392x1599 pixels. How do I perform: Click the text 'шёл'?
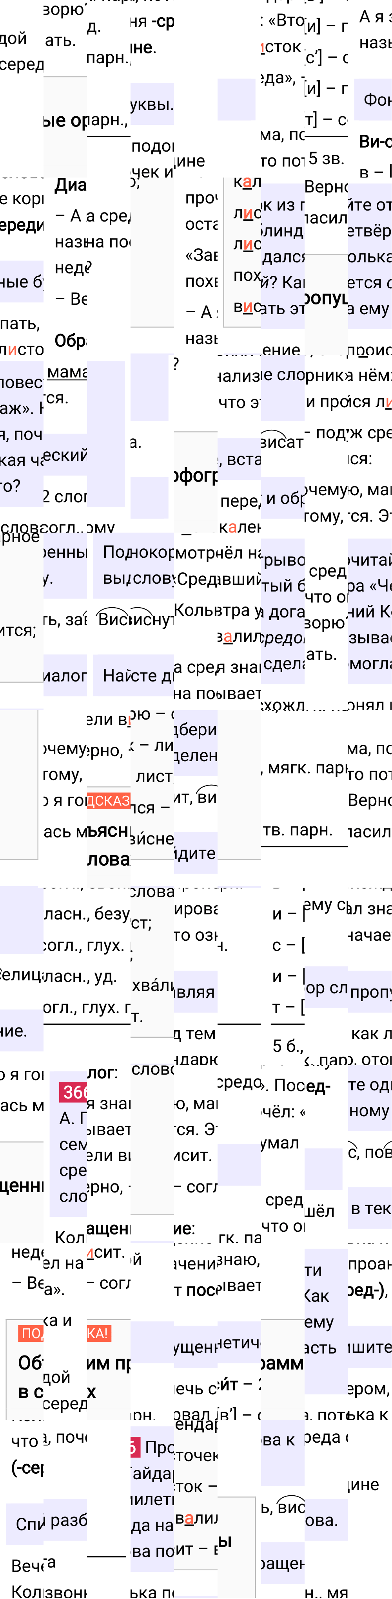(320, 1211)
